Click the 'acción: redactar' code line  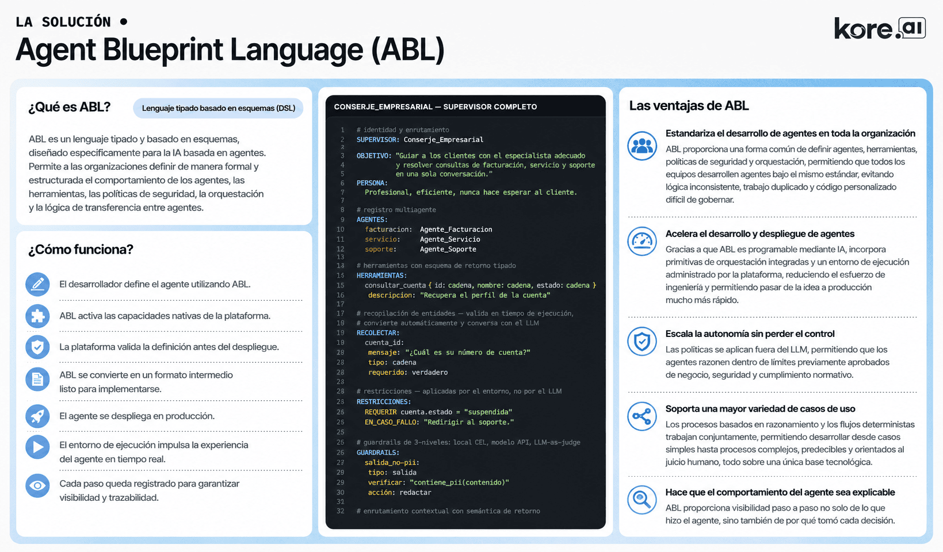point(400,493)
